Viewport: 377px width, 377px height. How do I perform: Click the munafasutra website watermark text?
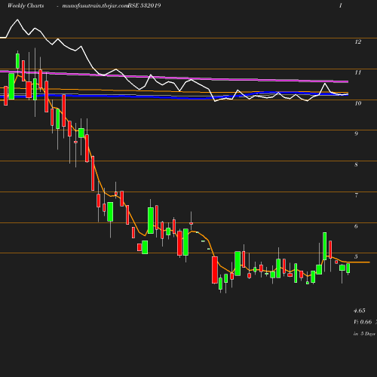click(95, 6)
